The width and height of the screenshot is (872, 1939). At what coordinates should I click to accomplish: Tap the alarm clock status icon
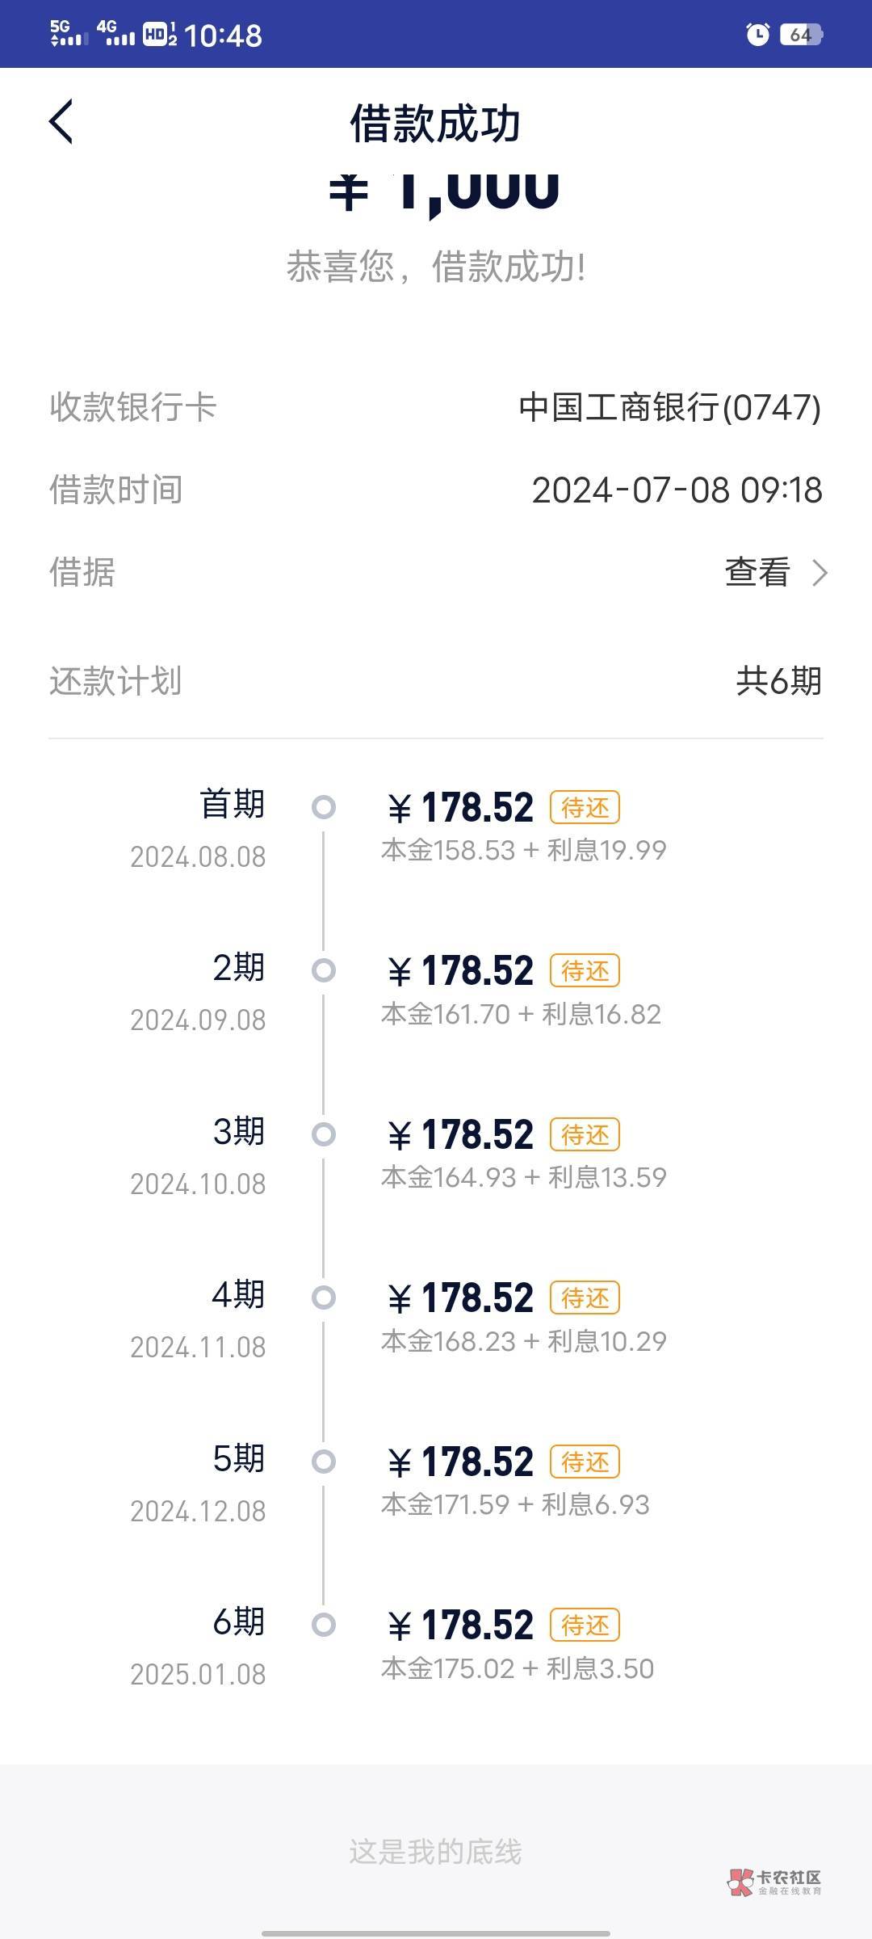(x=757, y=34)
